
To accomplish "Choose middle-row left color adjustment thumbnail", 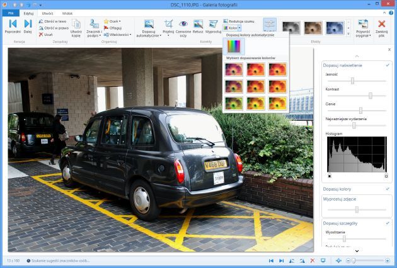I will pyautogui.click(x=234, y=86).
